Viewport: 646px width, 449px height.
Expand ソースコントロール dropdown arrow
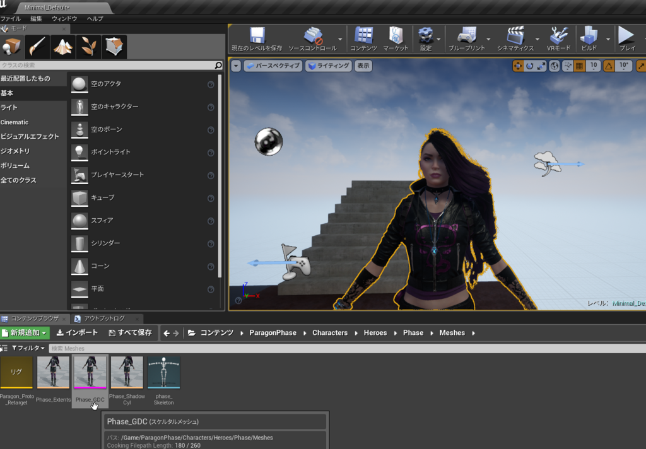[x=340, y=39]
